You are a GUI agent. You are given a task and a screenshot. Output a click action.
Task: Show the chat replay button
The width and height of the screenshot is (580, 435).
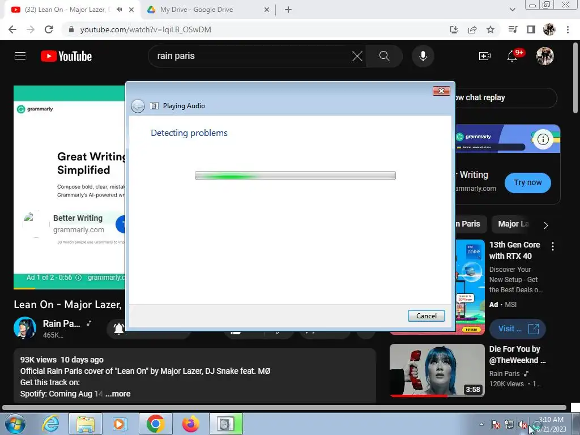(505, 97)
